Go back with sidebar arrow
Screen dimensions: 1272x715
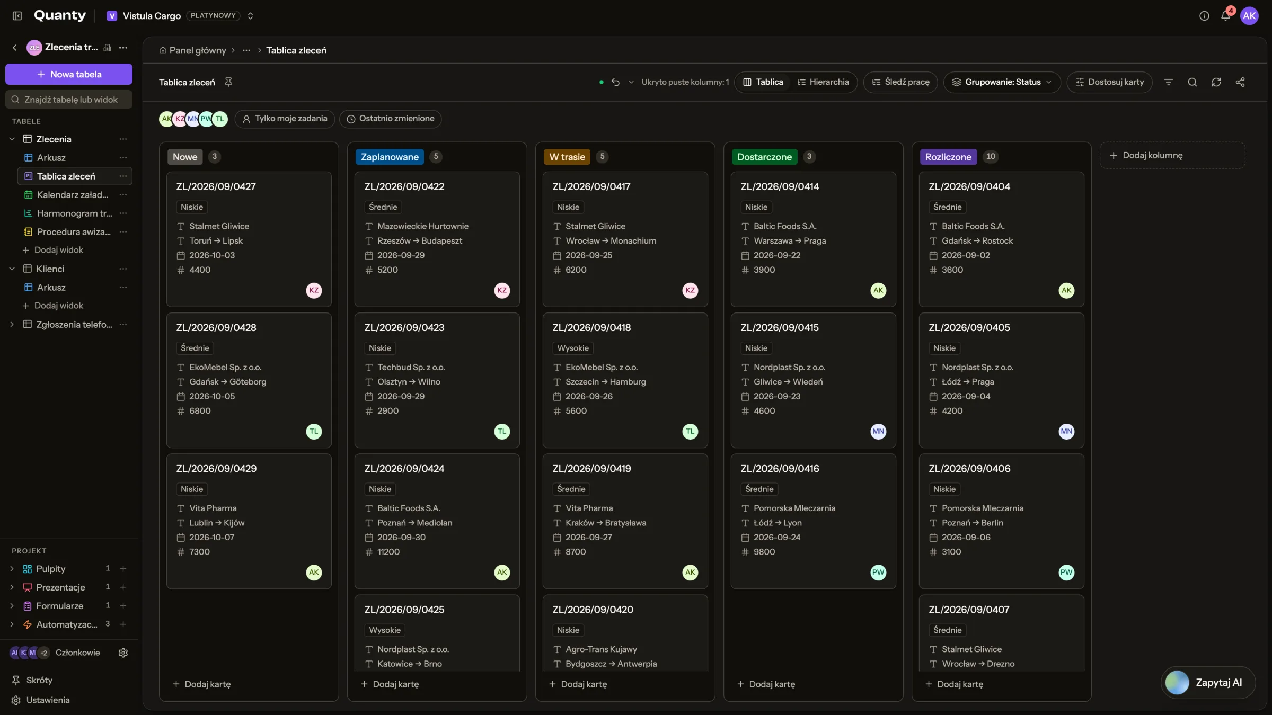(x=14, y=48)
